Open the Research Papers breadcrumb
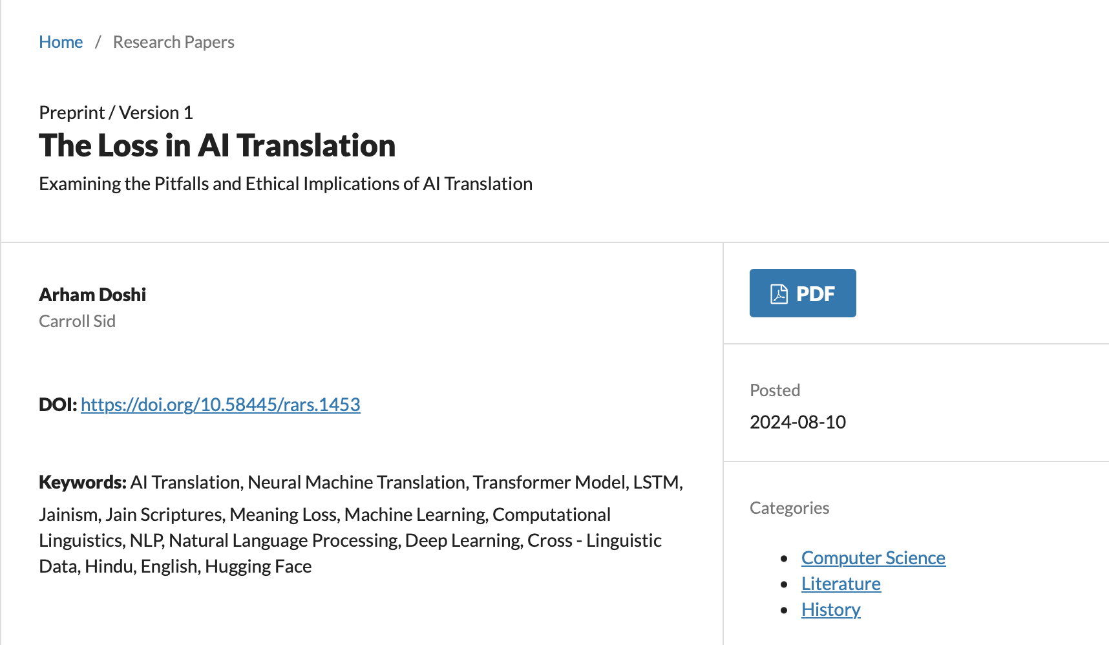 pyautogui.click(x=173, y=42)
